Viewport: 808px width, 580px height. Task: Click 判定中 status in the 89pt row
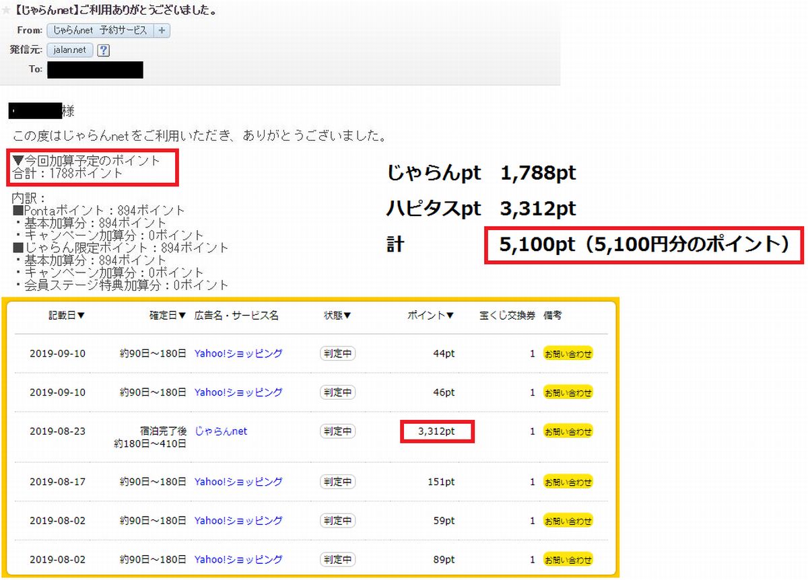(337, 559)
